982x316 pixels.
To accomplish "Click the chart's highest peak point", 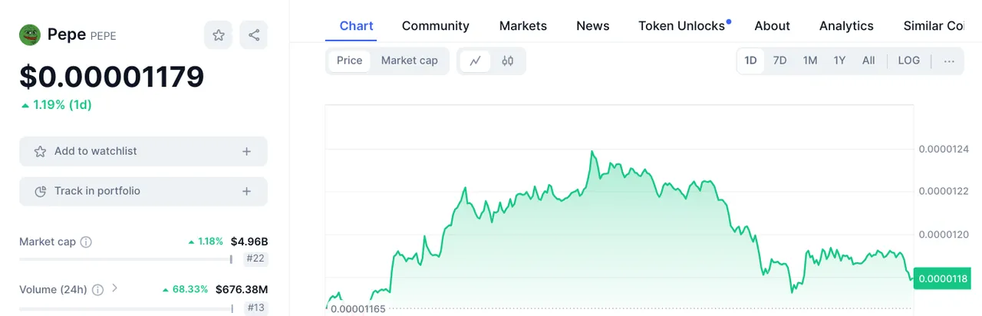I will [x=592, y=152].
